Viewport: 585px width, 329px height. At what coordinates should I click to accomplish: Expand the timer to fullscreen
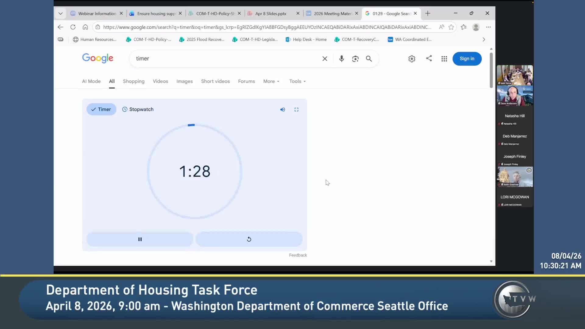(x=296, y=110)
